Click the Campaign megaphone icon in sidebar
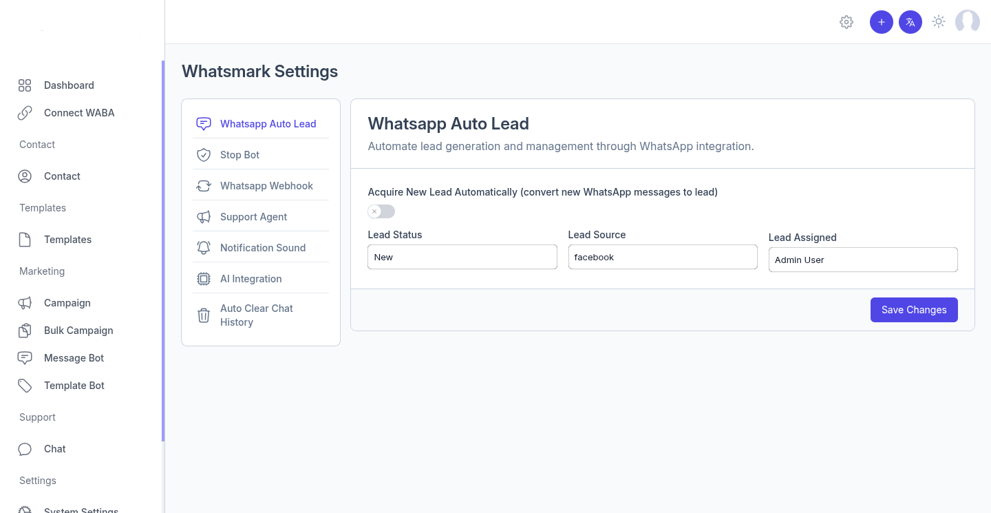 25,303
